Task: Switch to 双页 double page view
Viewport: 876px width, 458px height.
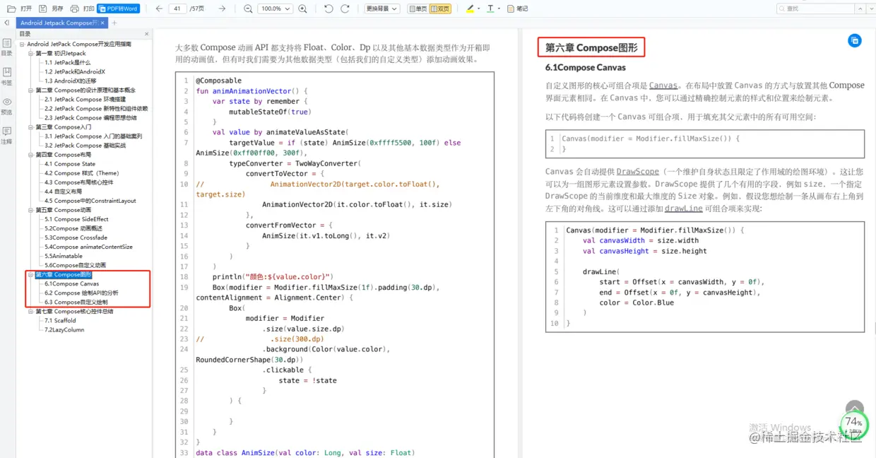Action: [440, 8]
